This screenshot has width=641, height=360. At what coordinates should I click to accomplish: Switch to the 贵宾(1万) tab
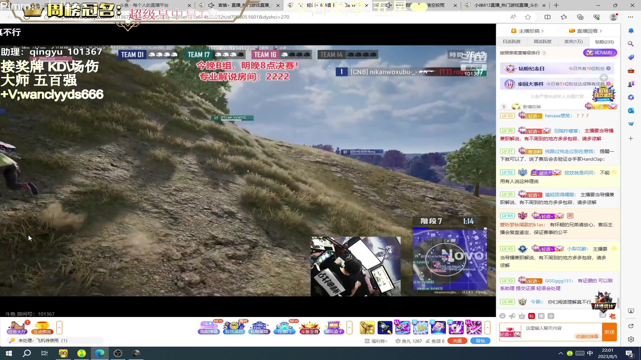pyautogui.click(x=573, y=42)
